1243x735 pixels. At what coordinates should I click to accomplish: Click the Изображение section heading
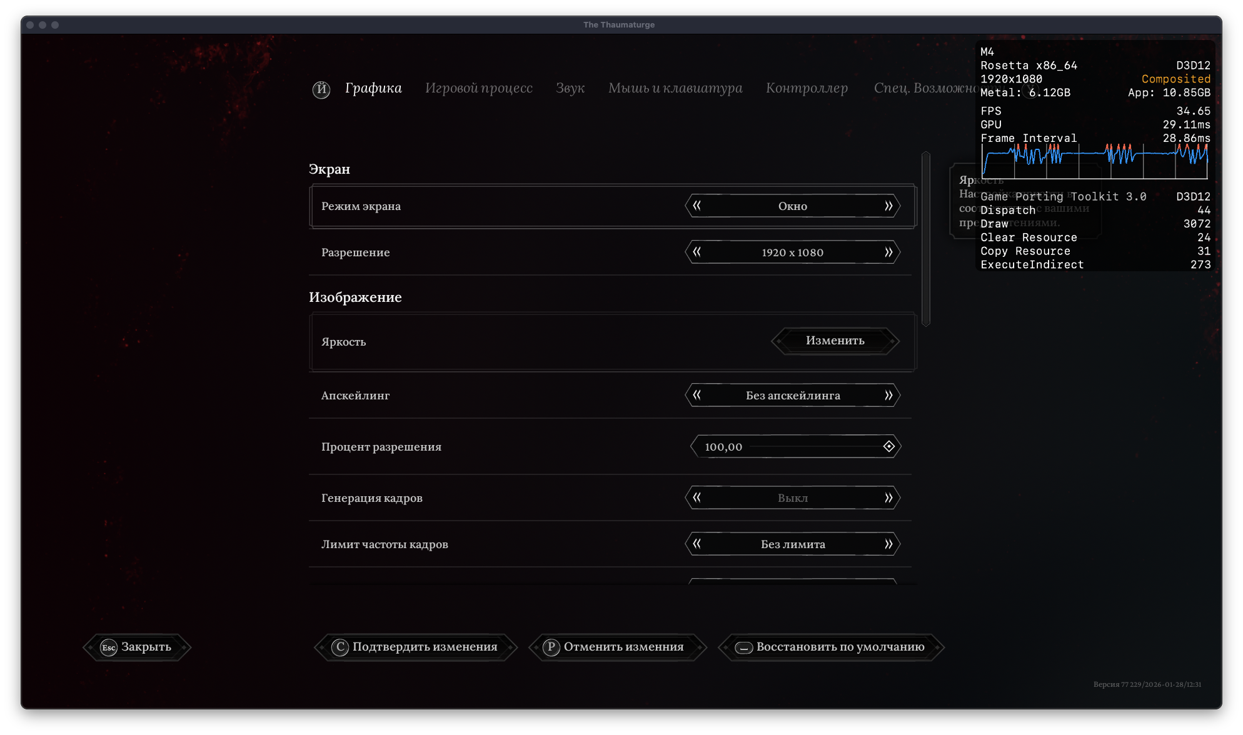tap(355, 297)
